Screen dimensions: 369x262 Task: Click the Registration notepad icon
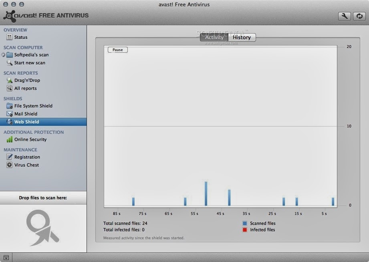tap(9, 157)
